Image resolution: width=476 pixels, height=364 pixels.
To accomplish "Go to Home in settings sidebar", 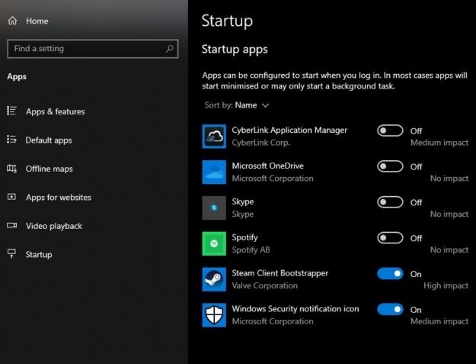I will coord(37,21).
